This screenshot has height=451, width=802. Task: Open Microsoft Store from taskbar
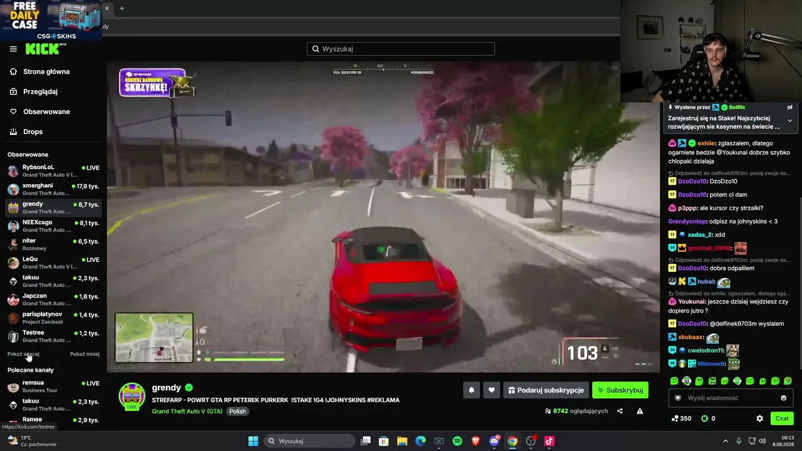384,441
